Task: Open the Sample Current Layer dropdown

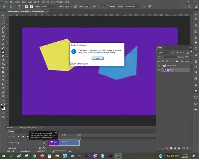Action: 132,6
